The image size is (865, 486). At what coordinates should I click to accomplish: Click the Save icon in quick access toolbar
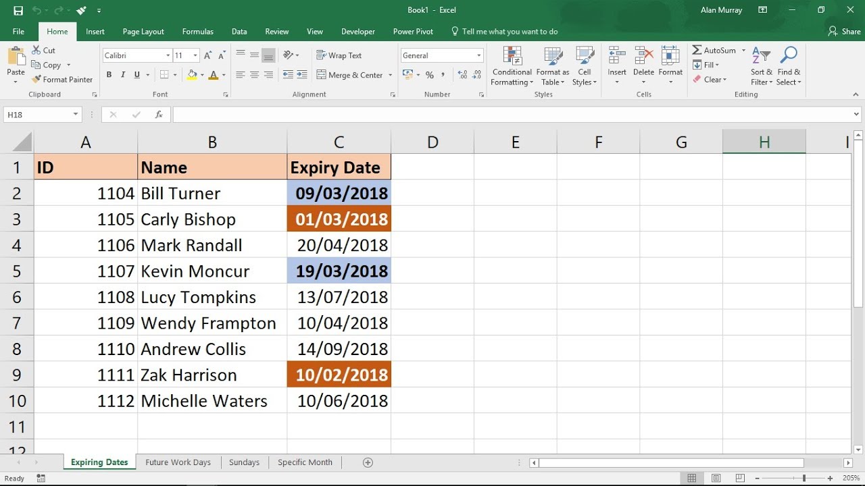18,11
